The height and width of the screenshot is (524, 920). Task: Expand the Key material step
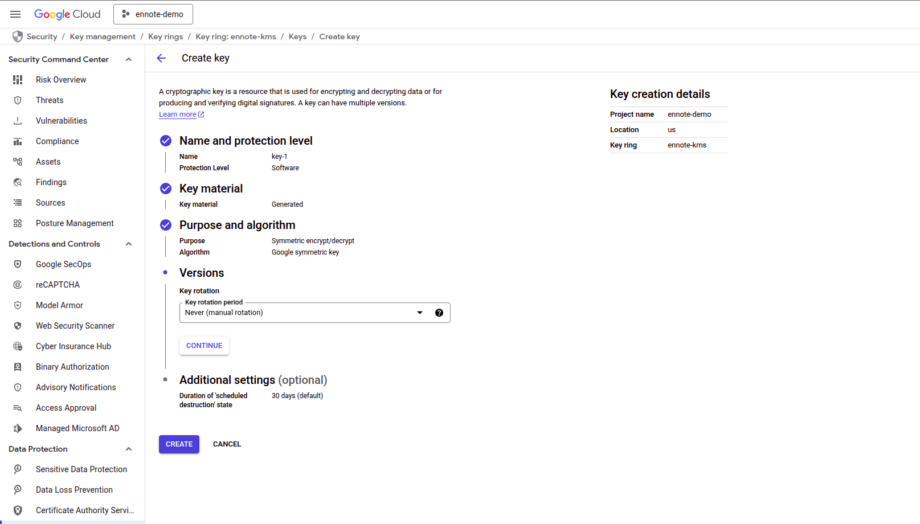coord(211,189)
